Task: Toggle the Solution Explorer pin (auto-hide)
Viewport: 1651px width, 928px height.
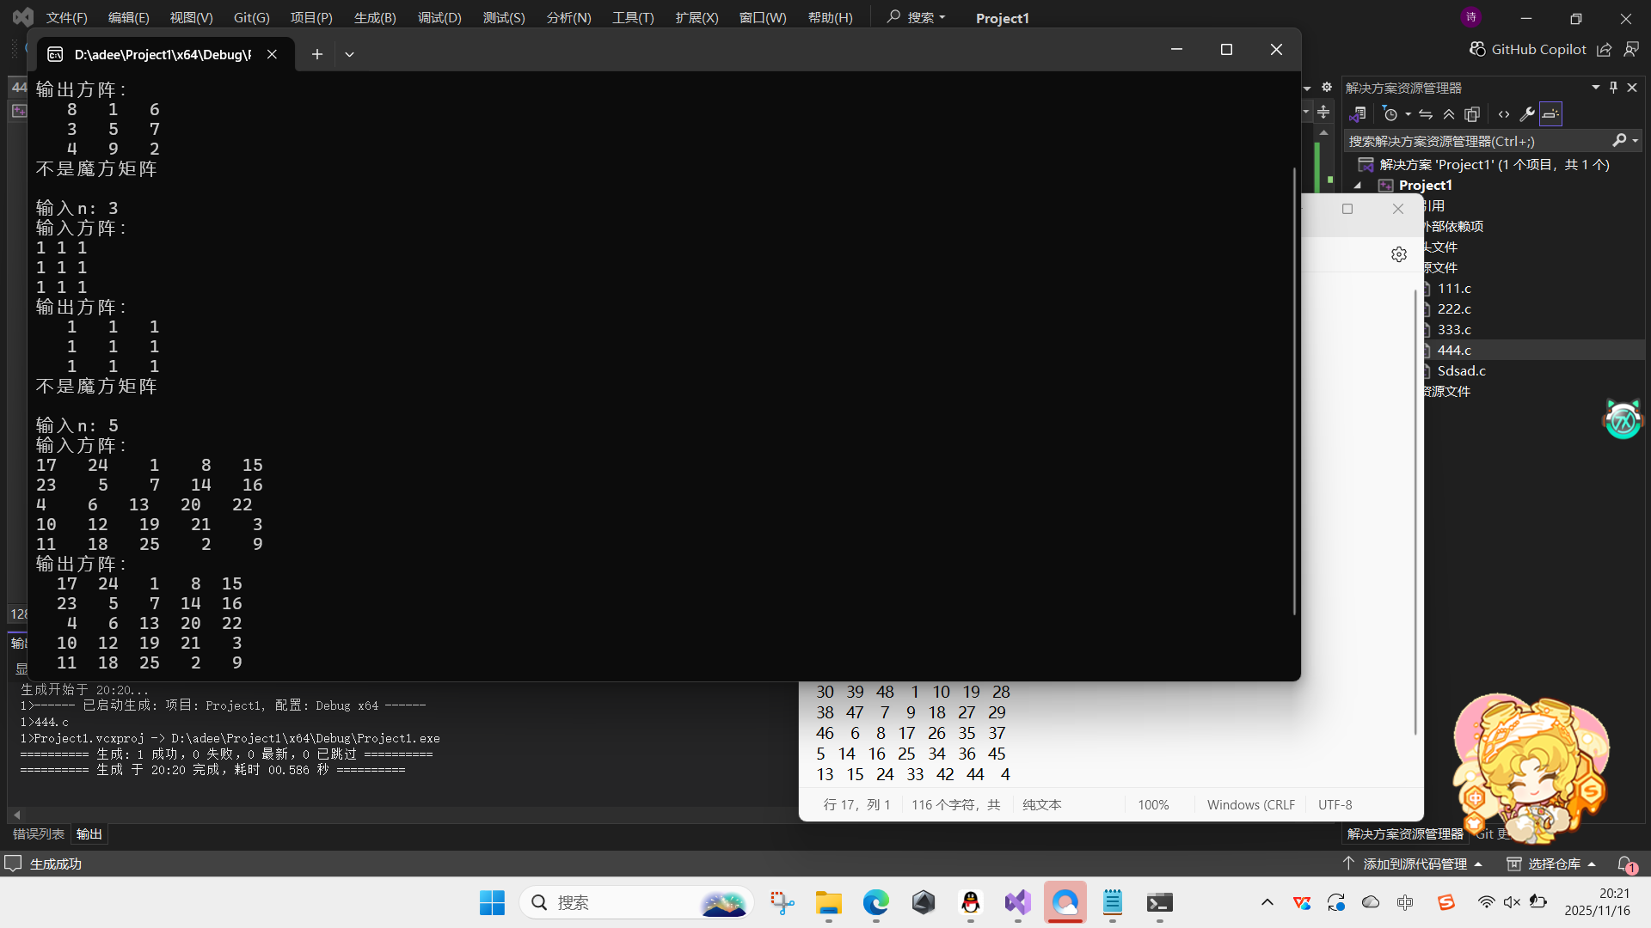Action: click(x=1613, y=88)
